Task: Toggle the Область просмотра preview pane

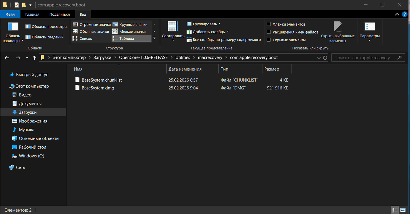Action: [46, 27]
